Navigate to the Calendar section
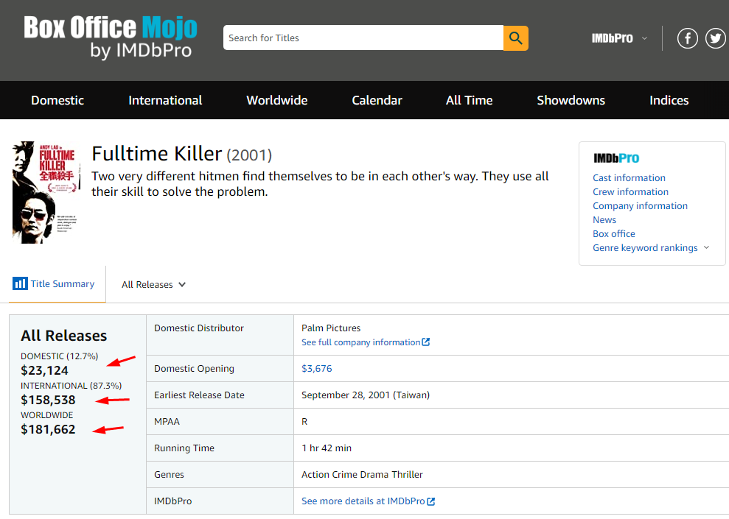Viewport: 729px width, 519px height. tap(377, 101)
